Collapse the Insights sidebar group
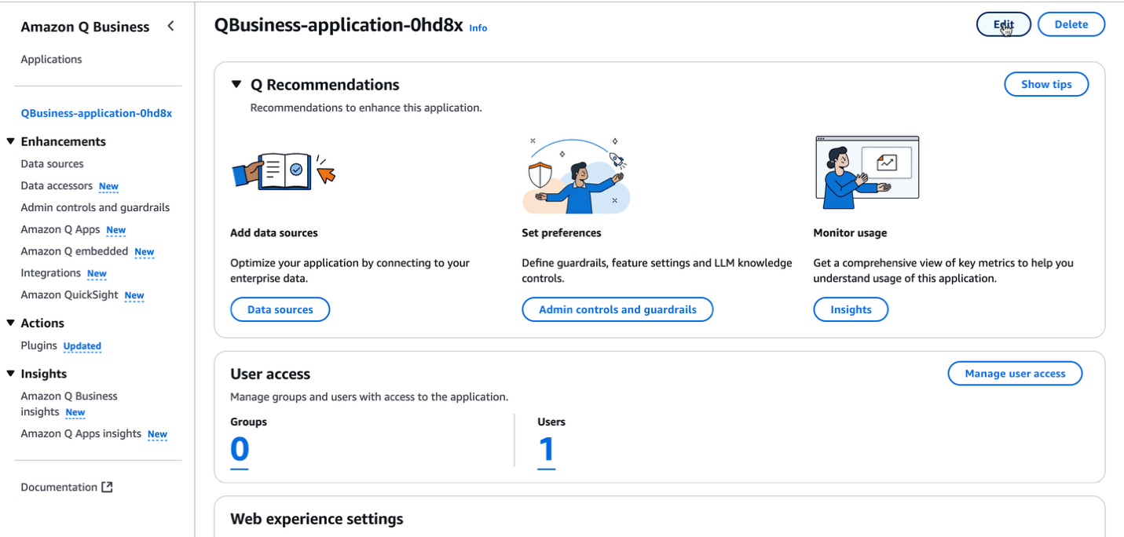This screenshot has width=1124, height=537. point(11,374)
